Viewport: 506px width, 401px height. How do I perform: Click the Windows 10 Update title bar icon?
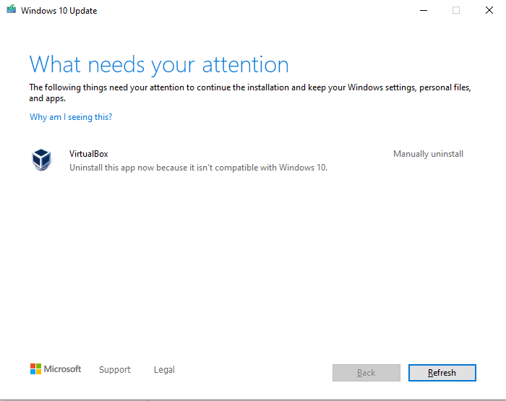[x=12, y=9]
